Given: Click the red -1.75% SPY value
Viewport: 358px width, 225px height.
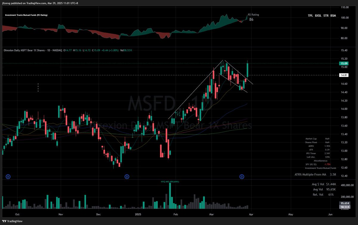Looking at the screenshot, I should 328,164.
